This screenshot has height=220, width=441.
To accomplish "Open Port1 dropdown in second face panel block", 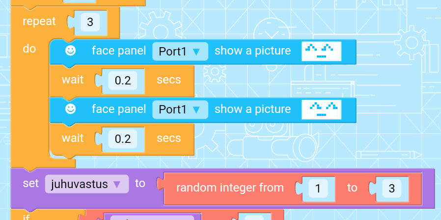I will [x=180, y=110].
